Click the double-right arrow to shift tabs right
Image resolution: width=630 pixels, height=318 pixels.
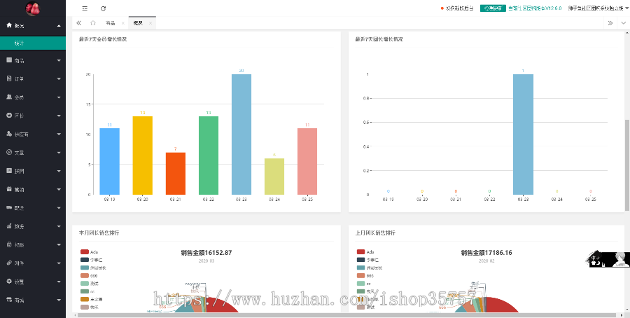(610, 23)
